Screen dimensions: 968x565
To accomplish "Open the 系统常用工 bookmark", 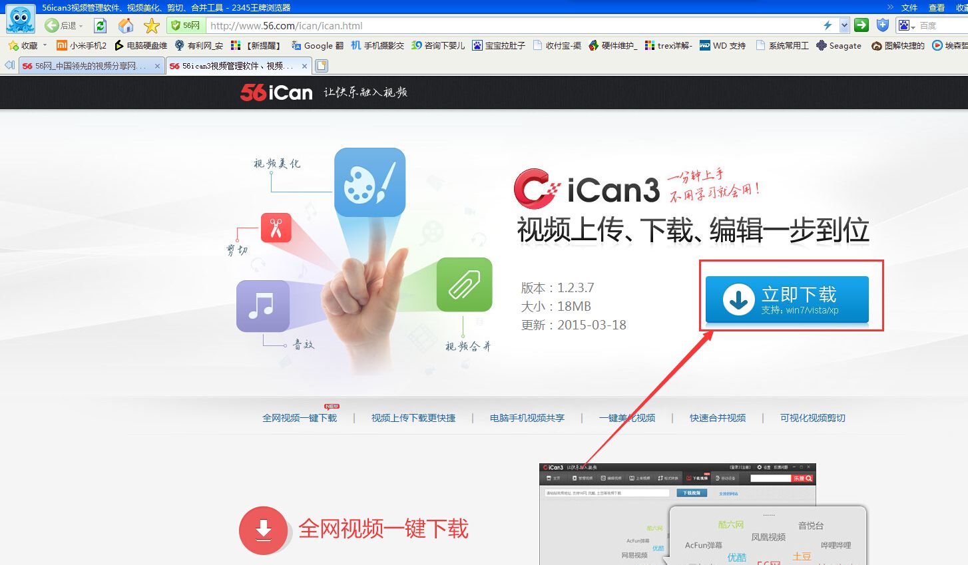I will tap(782, 45).
